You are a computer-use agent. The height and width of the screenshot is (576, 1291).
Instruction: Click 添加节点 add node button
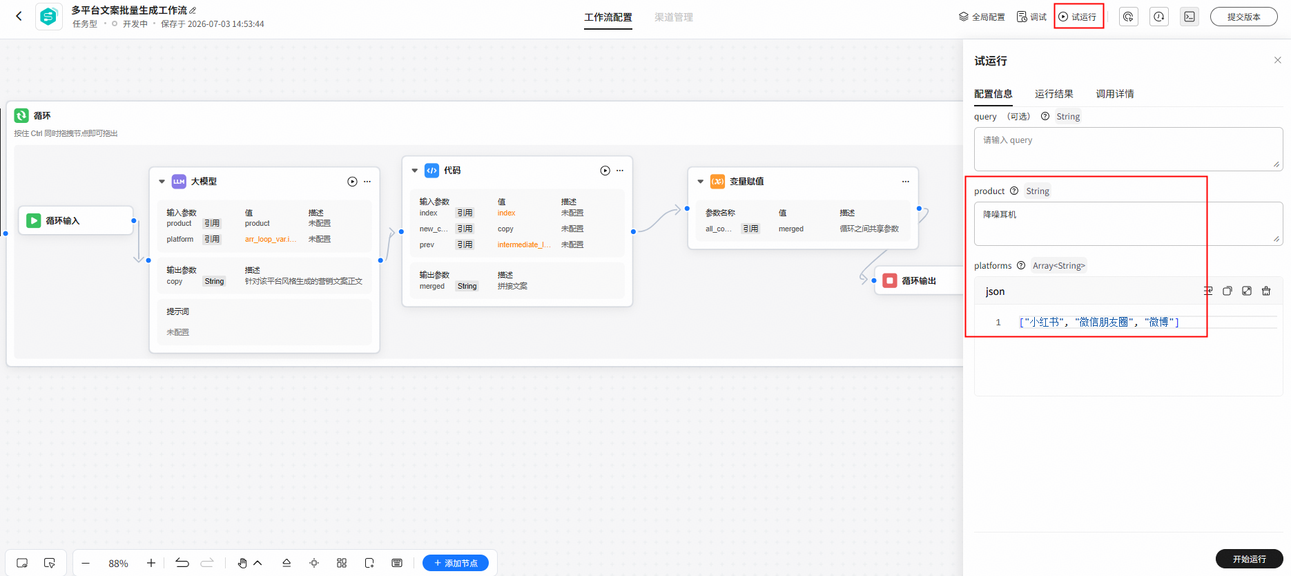tap(456, 563)
